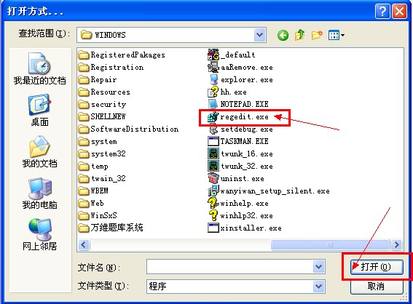Click the scrollbar right arrow

(x=396, y=245)
